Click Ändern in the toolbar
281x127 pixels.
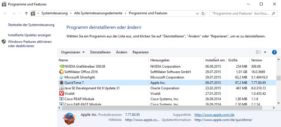[x=121, y=52]
